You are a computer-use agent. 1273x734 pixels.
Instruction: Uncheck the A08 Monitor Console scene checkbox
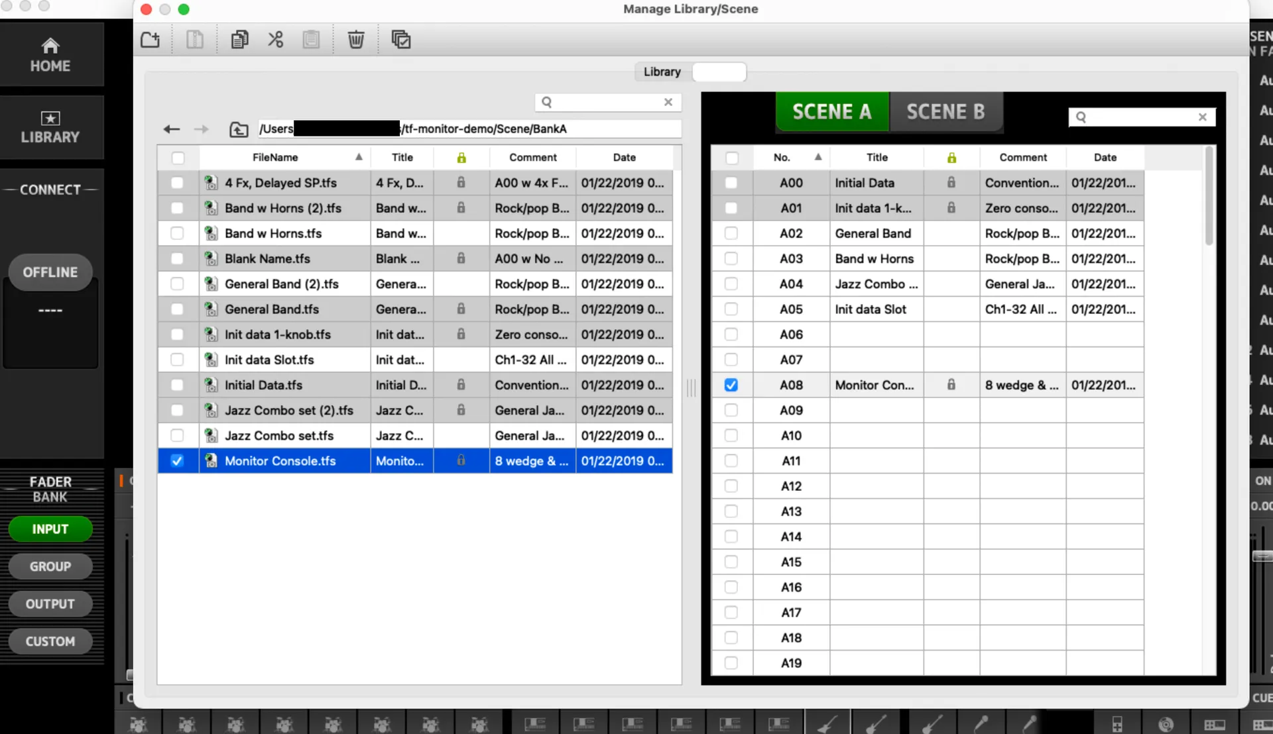tap(731, 385)
